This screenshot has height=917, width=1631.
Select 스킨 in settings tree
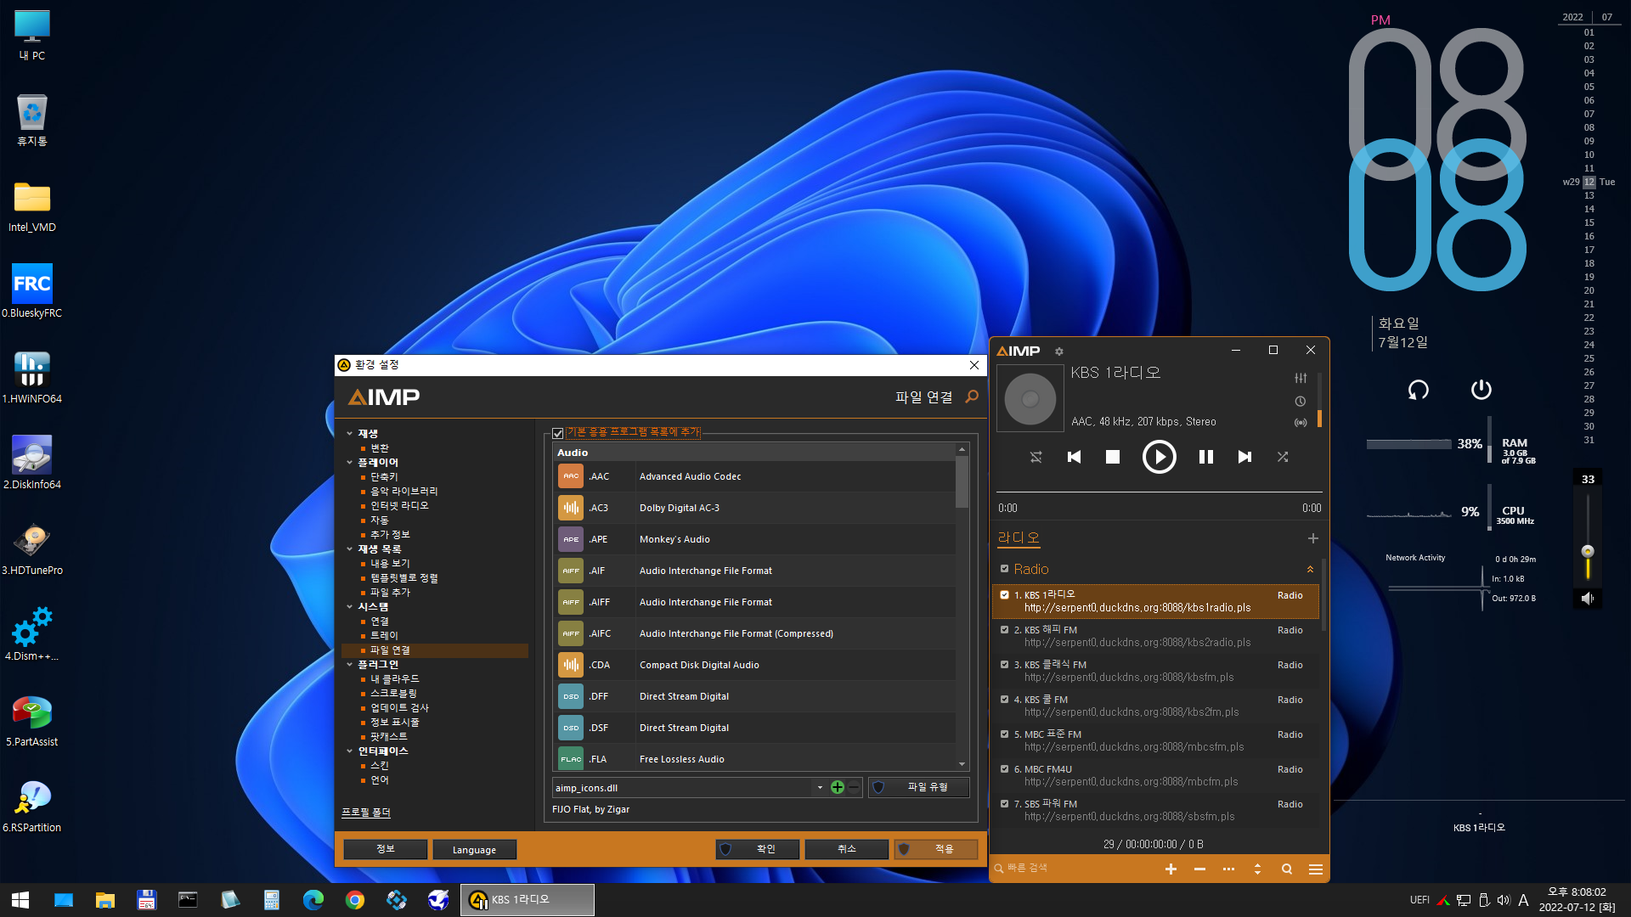tap(379, 765)
